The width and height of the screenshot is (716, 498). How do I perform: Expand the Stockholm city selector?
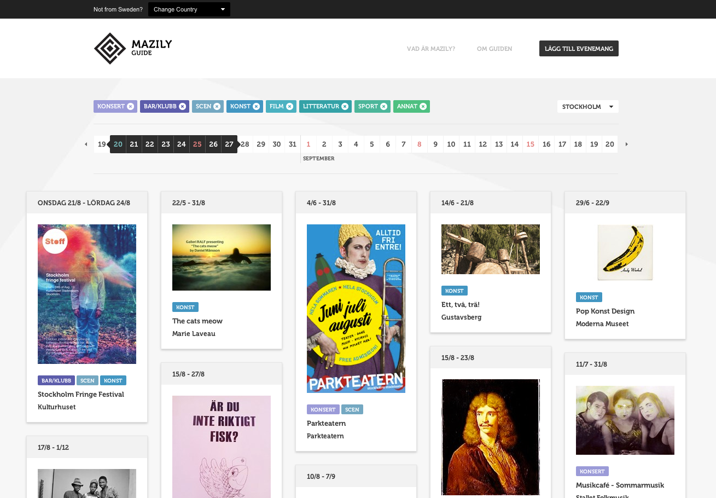(587, 107)
